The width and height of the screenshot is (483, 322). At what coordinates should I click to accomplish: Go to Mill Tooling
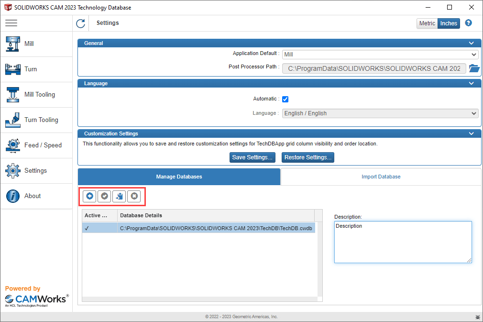tap(36, 95)
